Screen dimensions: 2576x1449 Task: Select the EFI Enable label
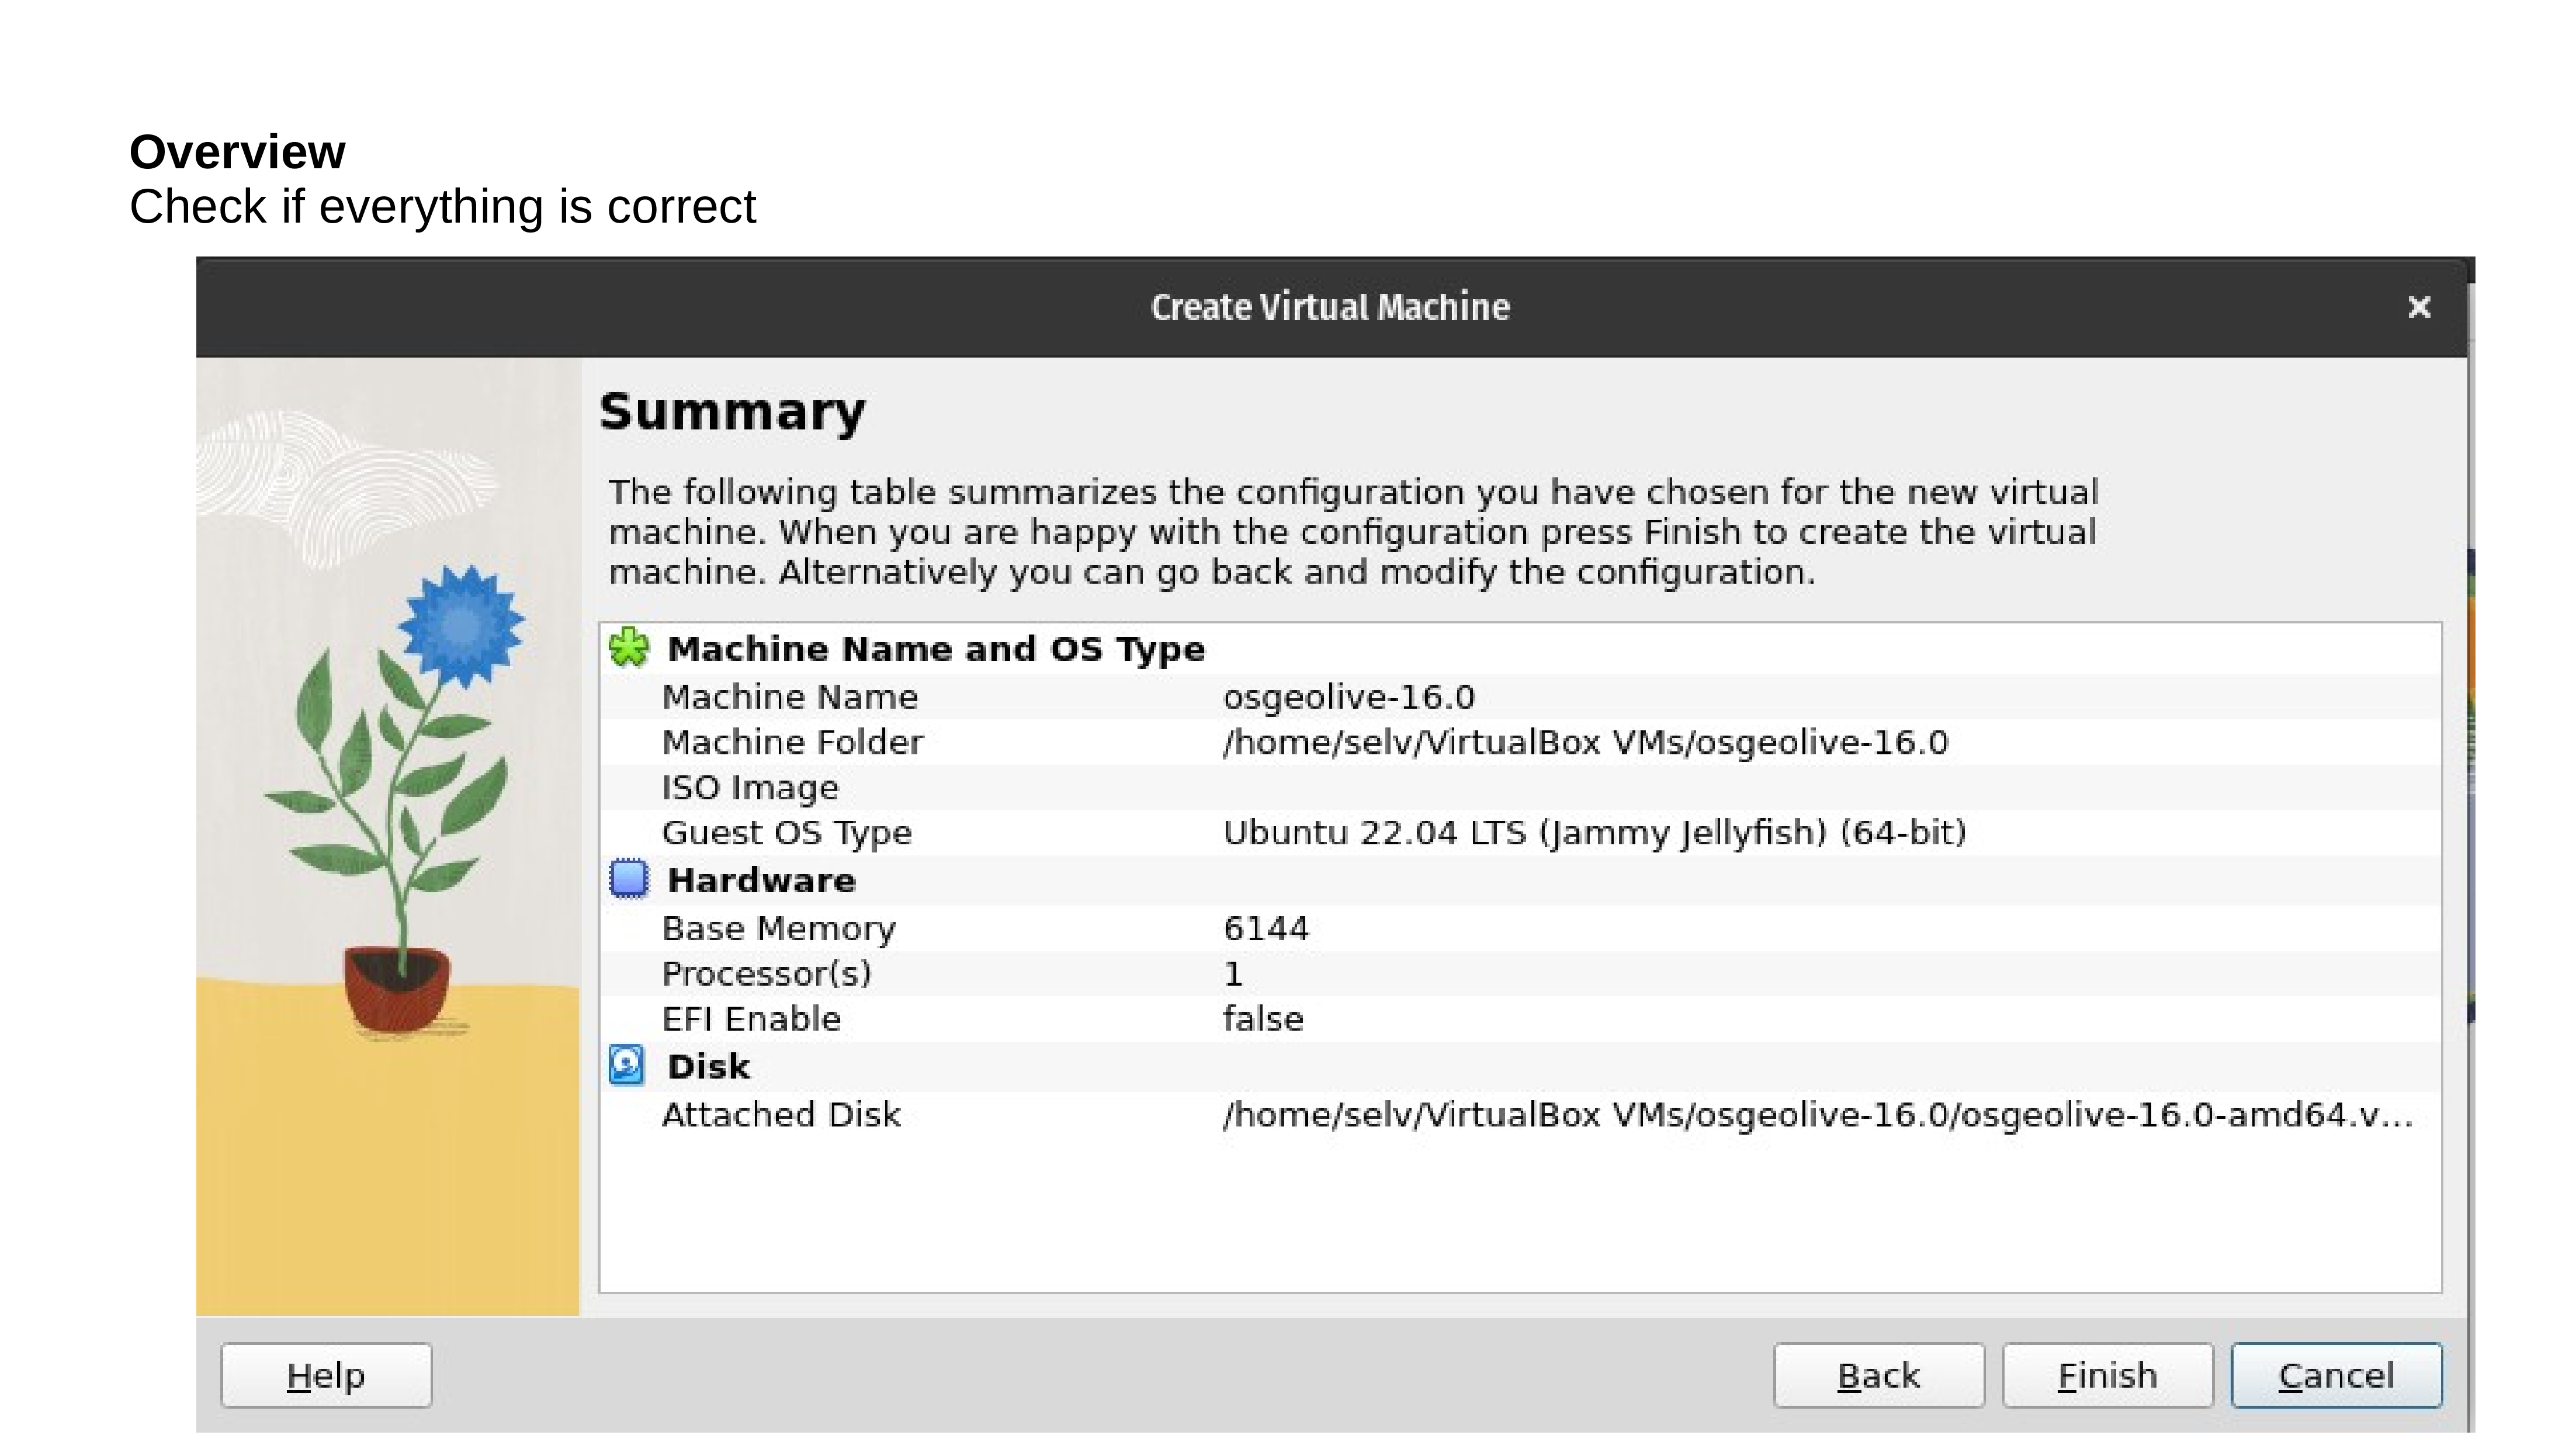tap(752, 1019)
